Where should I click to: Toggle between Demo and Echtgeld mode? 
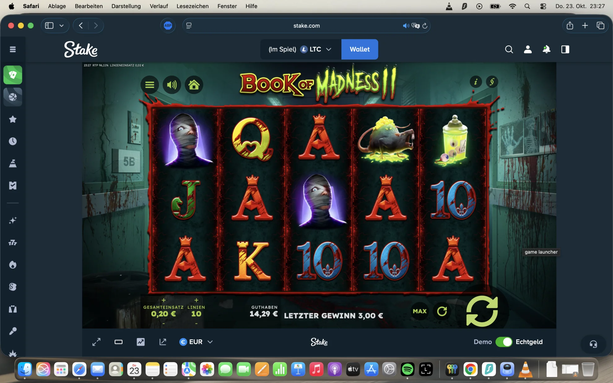point(504,342)
